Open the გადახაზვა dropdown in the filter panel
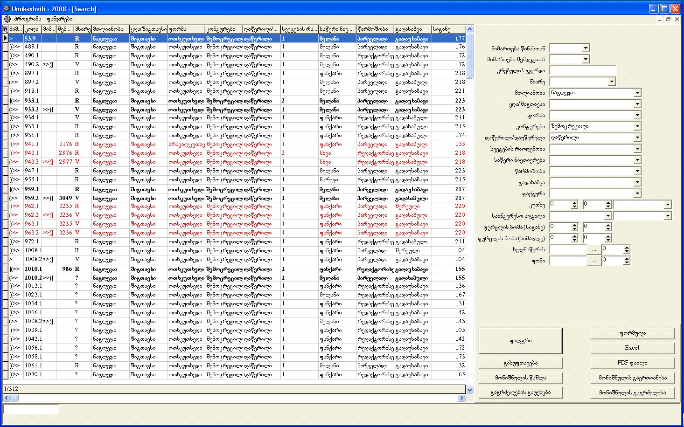684x427 pixels. click(637, 182)
